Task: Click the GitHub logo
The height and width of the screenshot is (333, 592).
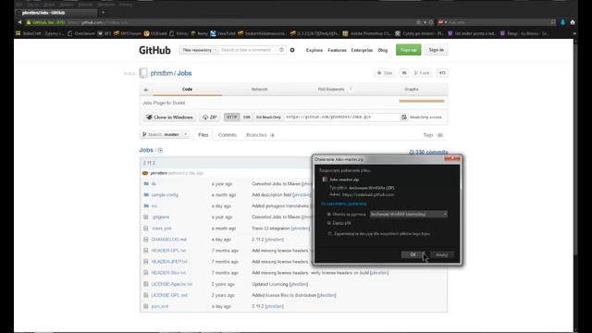Action: (154, 50)
